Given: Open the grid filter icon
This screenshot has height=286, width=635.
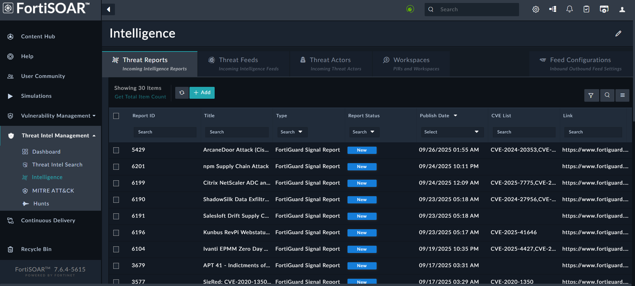Looking at the screenshot, I should [591, 95].
